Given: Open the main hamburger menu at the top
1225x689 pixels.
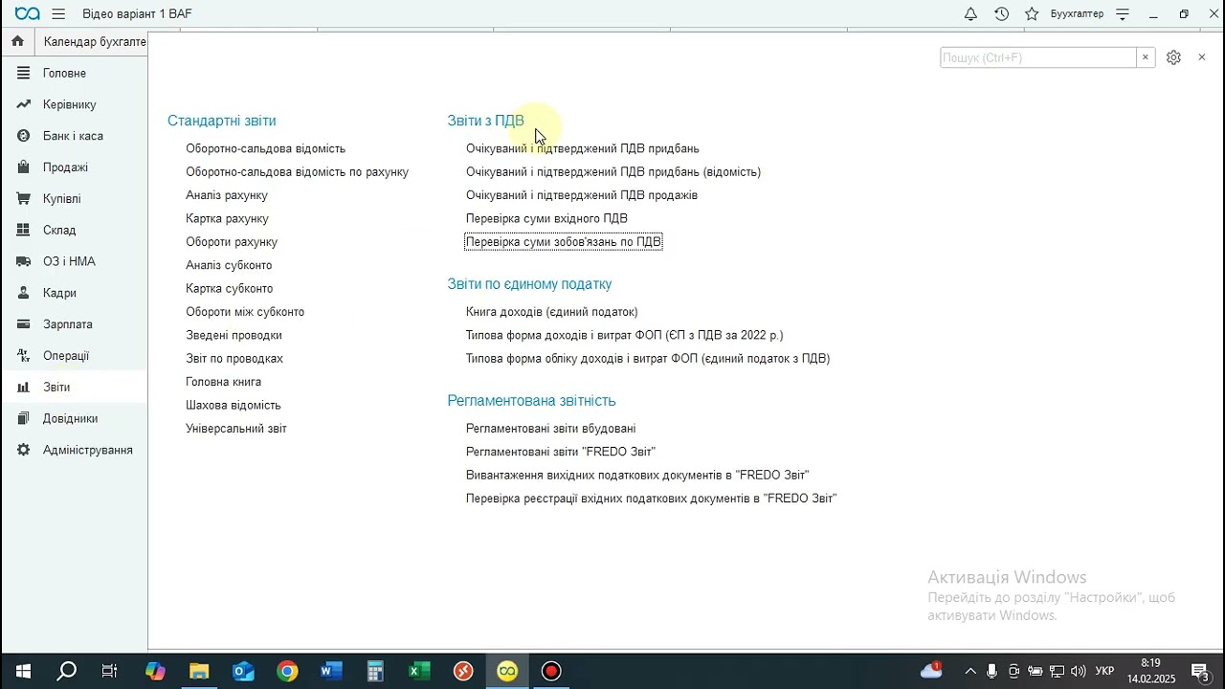Looking at the screenshot, I should 58,14.
